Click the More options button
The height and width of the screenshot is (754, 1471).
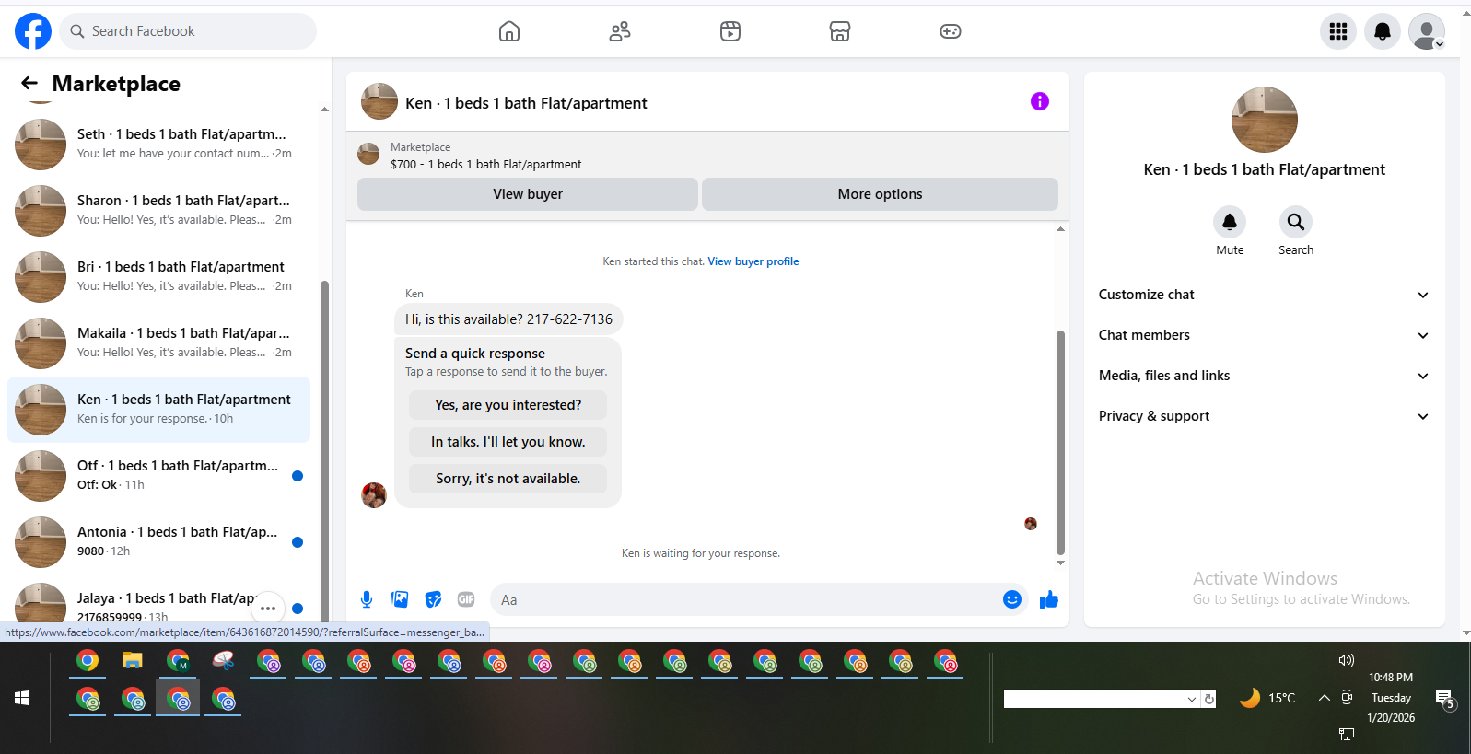pos(880,194)
